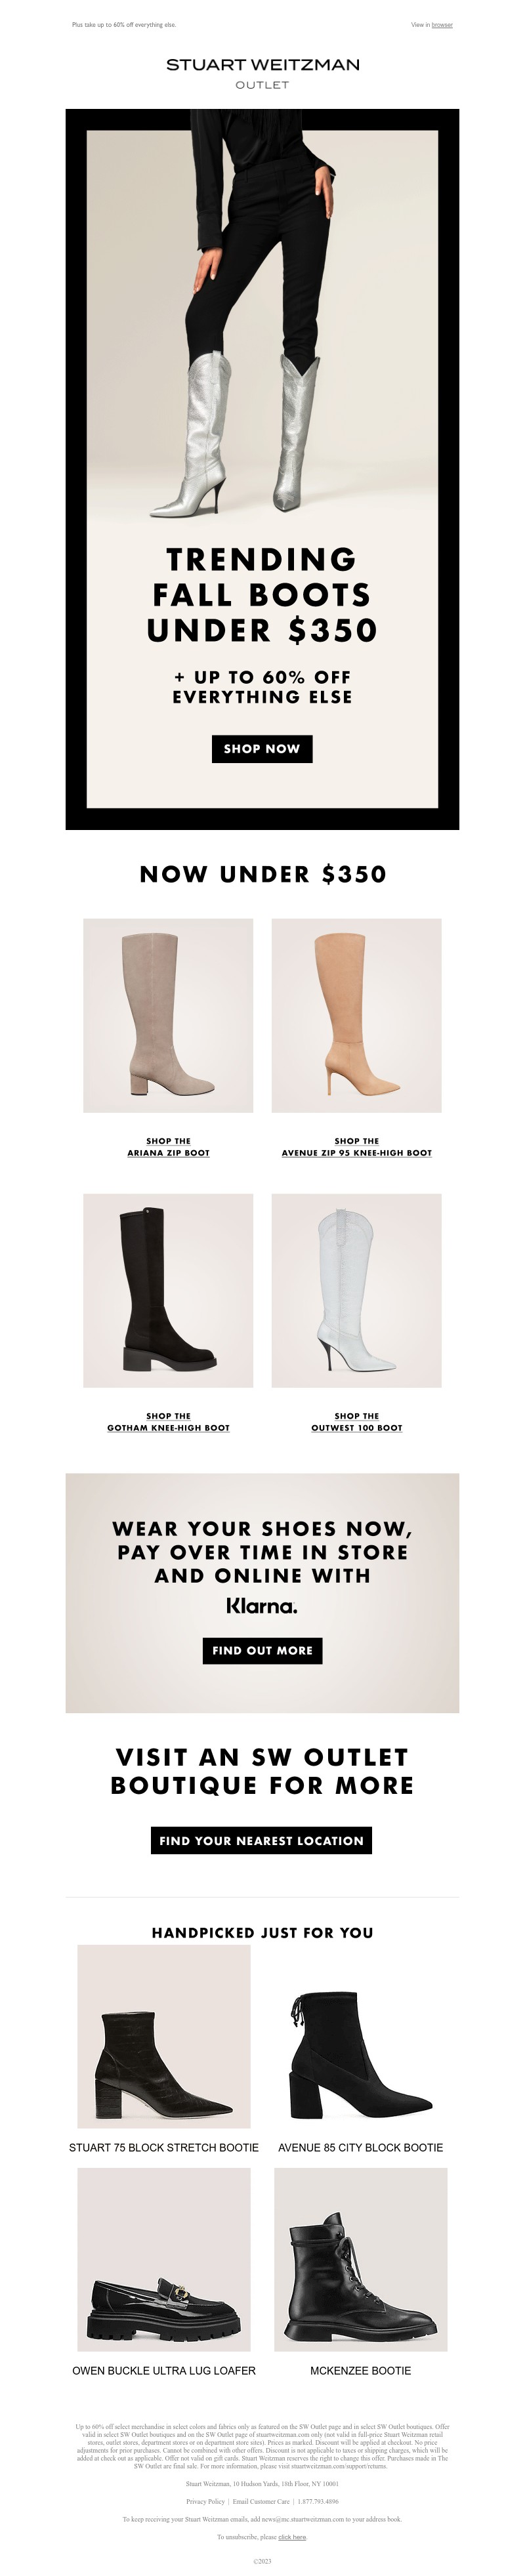Image resolution: width=525 pixels, height=2576 pixels.
Task: Open the Stuart 75 Block Stretch Bootie product
Action: click(x=164, y=2147)
